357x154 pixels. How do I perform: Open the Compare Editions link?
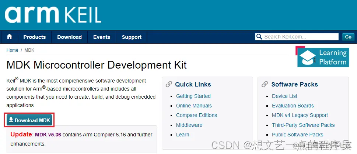(196, 115)
